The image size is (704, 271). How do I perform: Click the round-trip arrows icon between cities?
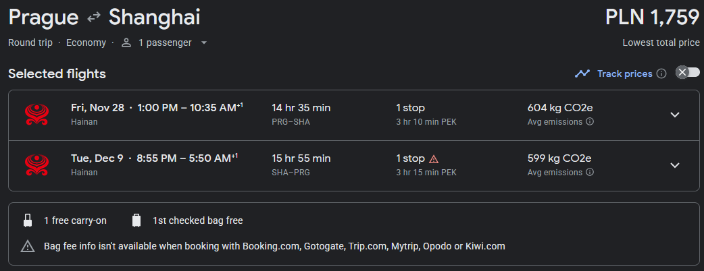point(94,18)
